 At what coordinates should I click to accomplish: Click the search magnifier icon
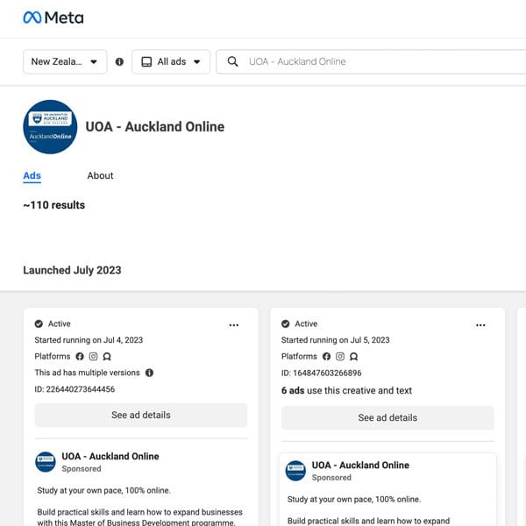232,61
